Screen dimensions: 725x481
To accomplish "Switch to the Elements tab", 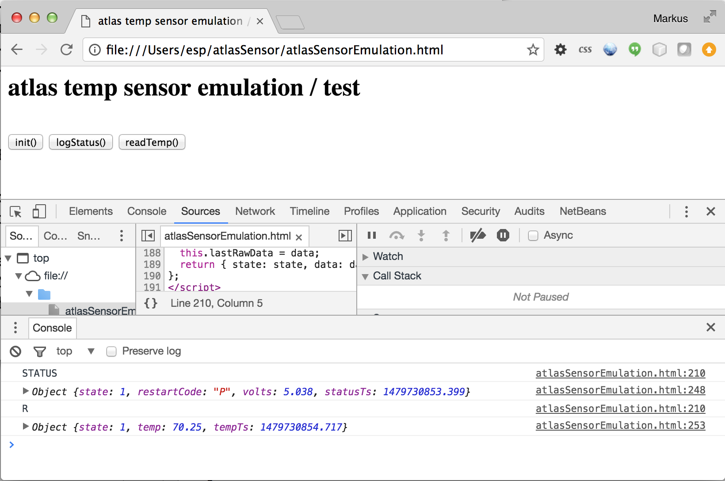I will click(91, 211).
